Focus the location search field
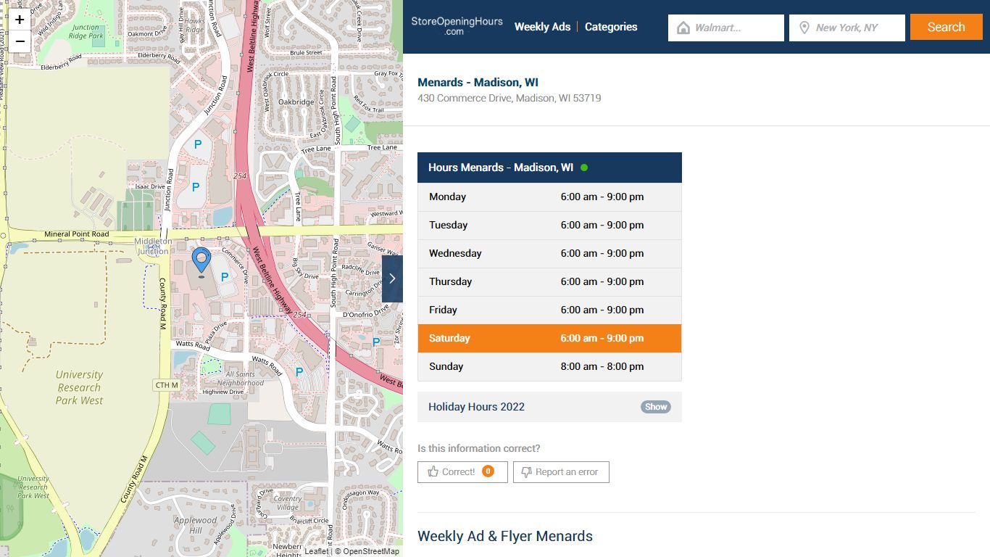The height and width of the screenshot is (557, 990). coord(847,28)
